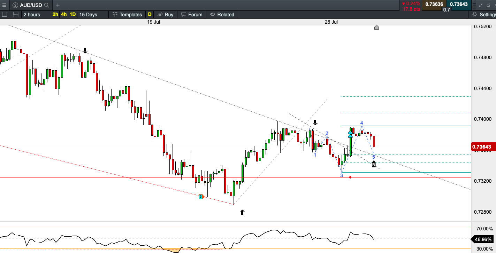Click the AUD/USD search magnifier icon
This screenshot has width=496, height=253.
coord(47,5)
